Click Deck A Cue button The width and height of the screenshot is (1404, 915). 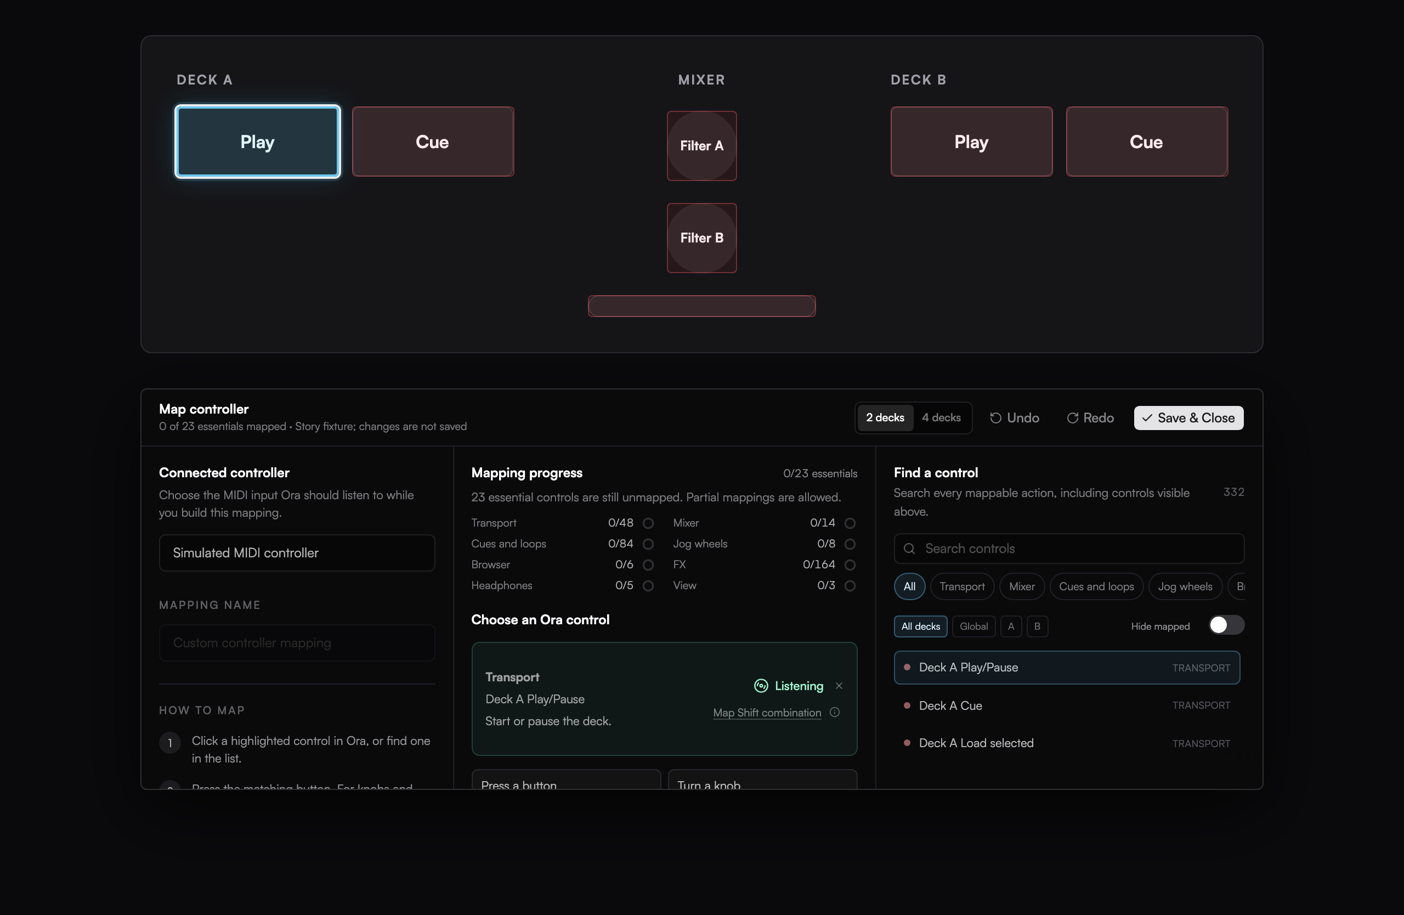[x=432, y=142]
